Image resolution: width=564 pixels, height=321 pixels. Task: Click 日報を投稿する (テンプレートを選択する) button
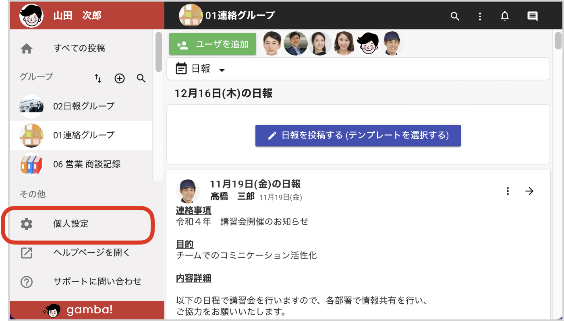(x=358, y=136)
